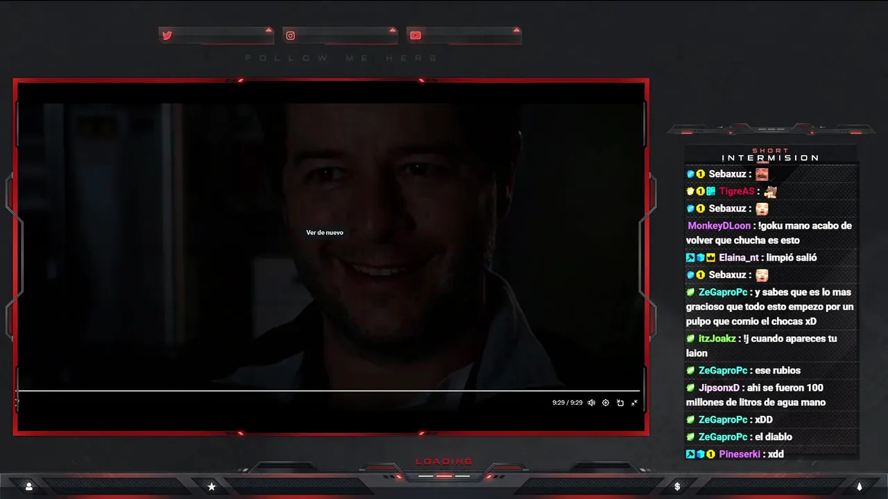The height and width of the screenshot is (499, 888).
Task: Click the Instagram icon in the header
Action: click(291, 35)
